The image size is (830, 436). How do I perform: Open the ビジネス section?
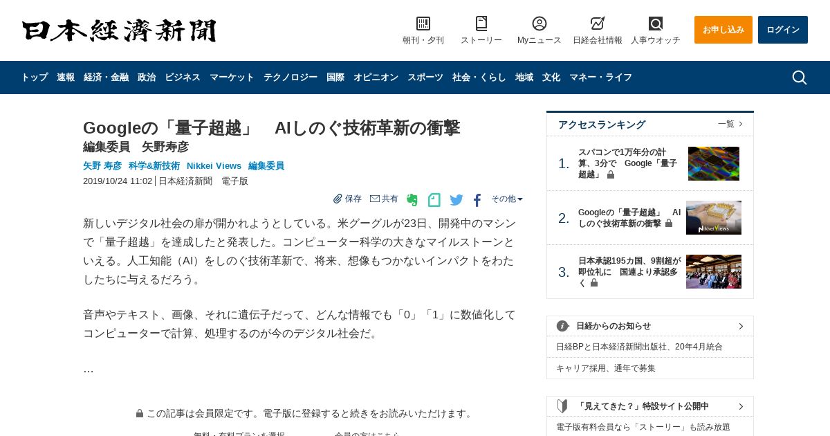coord(183,78)
